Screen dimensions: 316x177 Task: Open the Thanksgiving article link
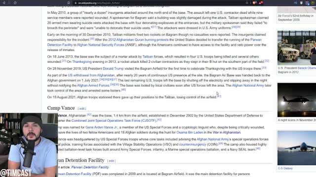tap(82, 62)
